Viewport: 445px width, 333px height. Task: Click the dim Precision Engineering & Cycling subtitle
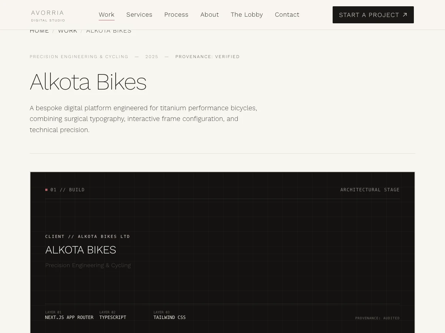(88, 265)
